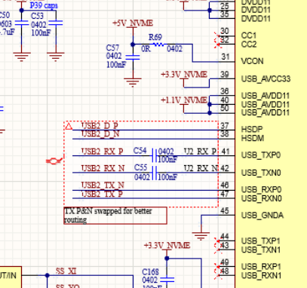Click the +5V_NVME power port
The width and height of the screenshot is (307, 288).
point(133,24)
